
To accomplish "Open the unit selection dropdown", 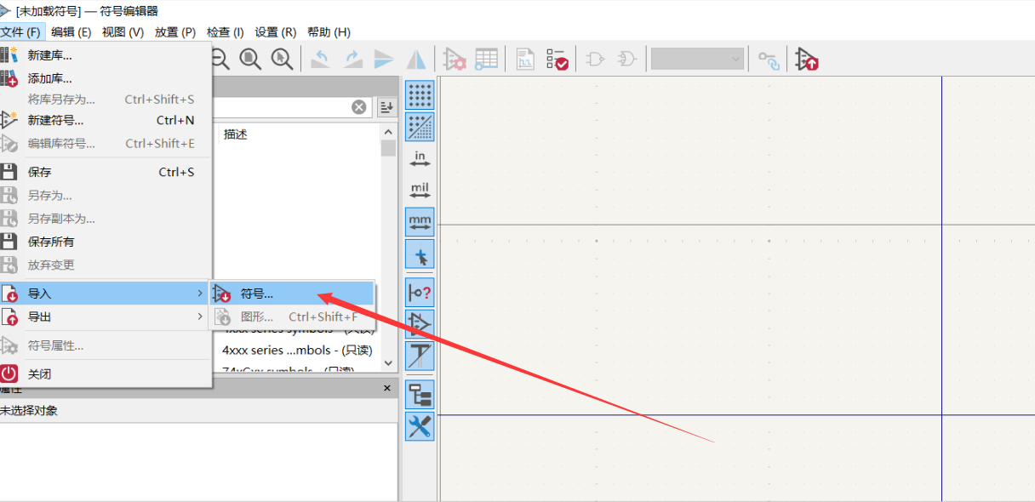I will click(x=697, y=59).
